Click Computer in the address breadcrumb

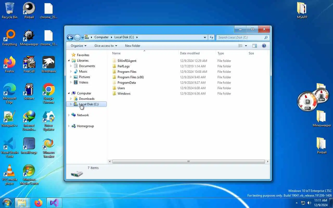pyautogui.click(x=101, y=37)
